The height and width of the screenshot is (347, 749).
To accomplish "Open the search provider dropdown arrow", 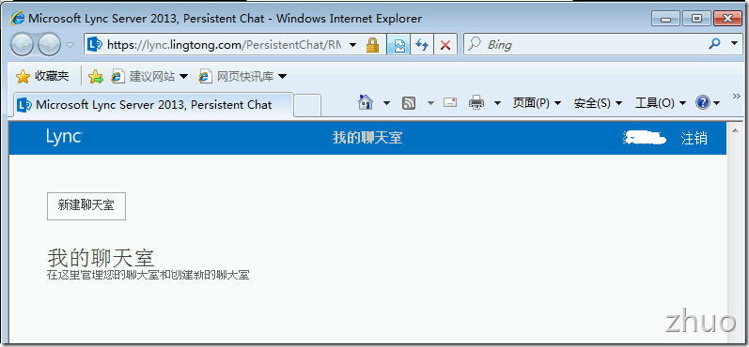I will coord(734,44).
